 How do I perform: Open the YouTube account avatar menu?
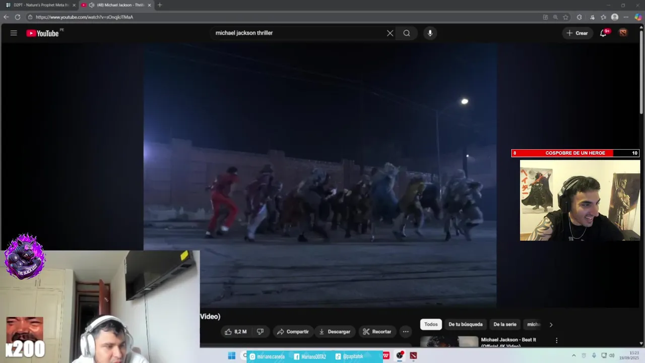(x=623, y=33)
